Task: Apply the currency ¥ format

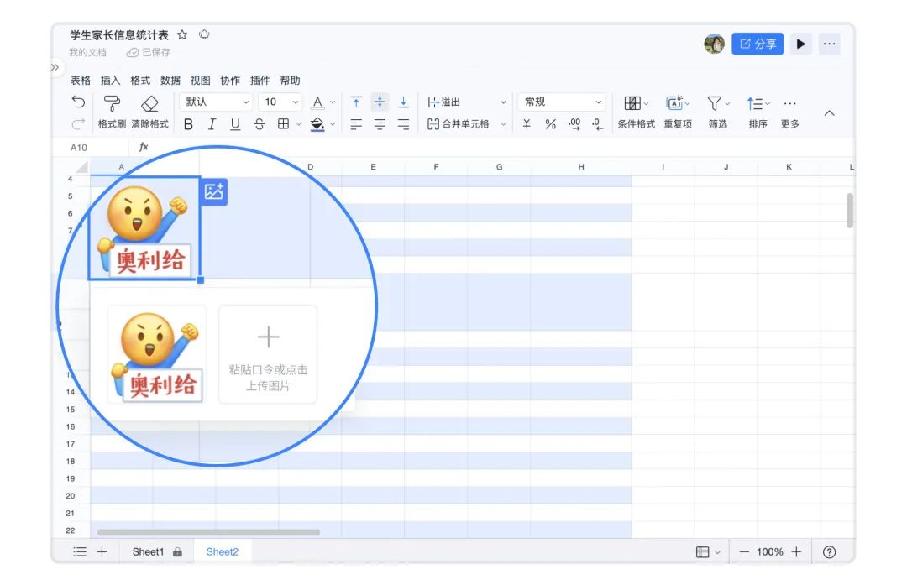Action: pyautogui.click(x=527, y=124)
